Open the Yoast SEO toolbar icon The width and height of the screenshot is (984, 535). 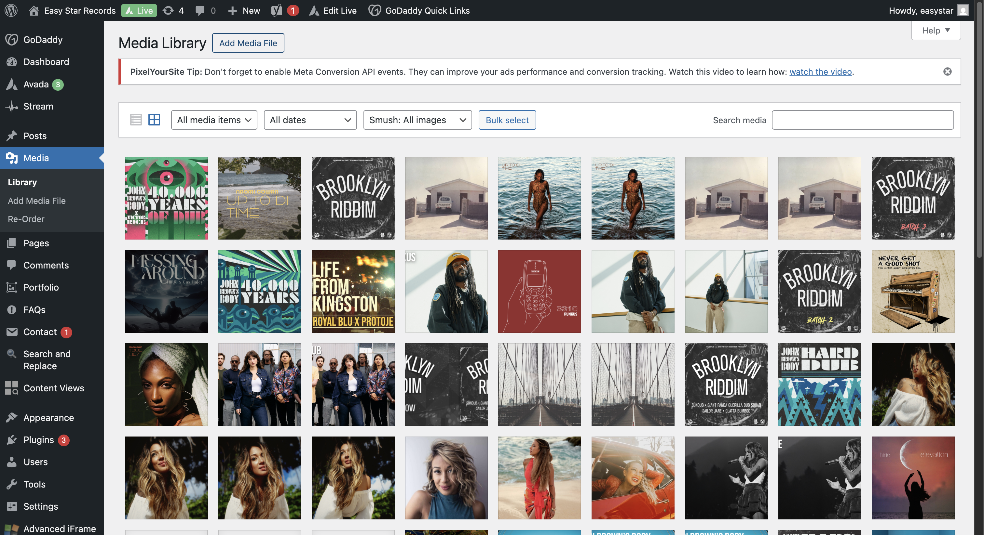(x=277, y=10)
